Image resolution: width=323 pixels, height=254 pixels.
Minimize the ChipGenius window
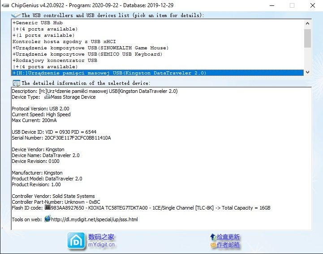[272, 5]
